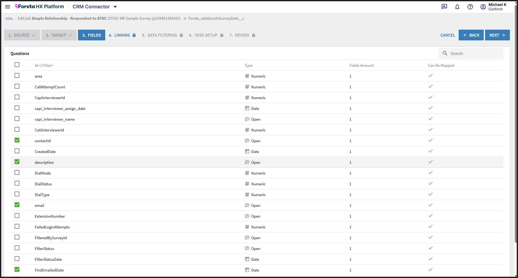The width and height of the screenshot is (518, 278).
Task: Select the FilterStatus row text
Action: [45, 249]
